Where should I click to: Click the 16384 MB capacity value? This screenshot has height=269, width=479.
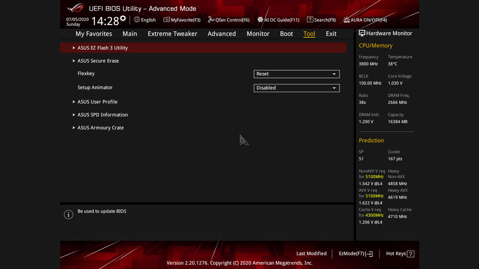tap(398, 122)
